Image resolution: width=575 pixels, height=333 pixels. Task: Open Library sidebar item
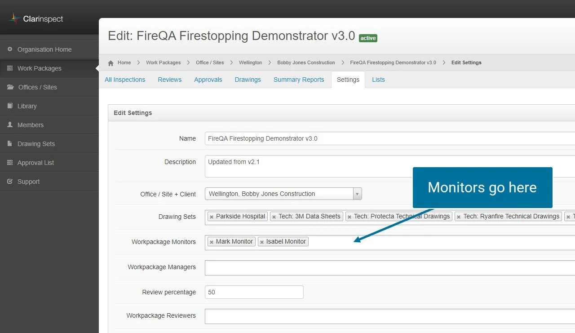[49, 106]
